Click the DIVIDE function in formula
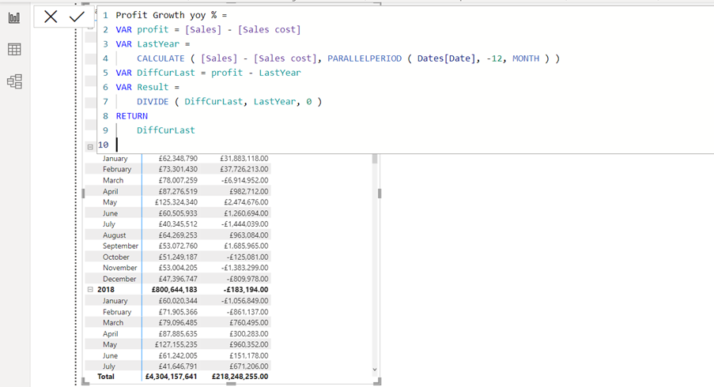Viewport: 714px width, 387px height. 153,101
